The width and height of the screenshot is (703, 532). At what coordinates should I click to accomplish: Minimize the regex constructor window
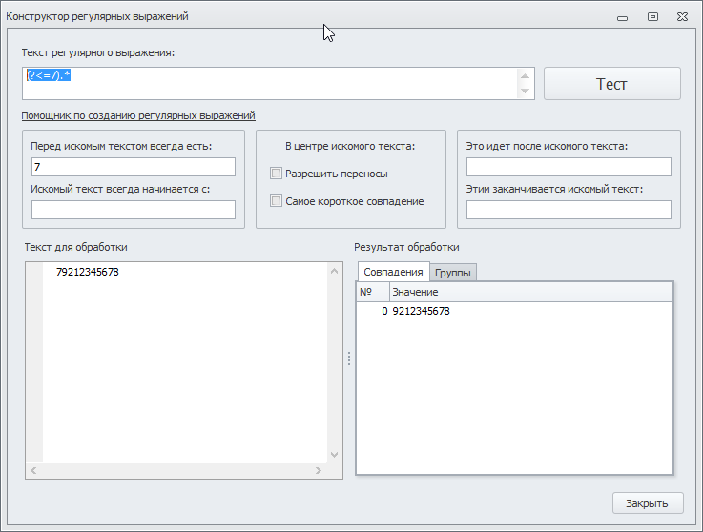622,18
